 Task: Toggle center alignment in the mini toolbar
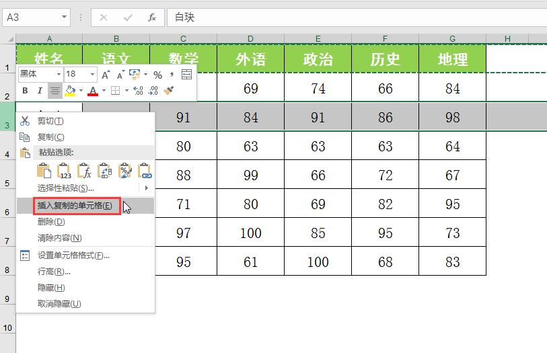54,91
